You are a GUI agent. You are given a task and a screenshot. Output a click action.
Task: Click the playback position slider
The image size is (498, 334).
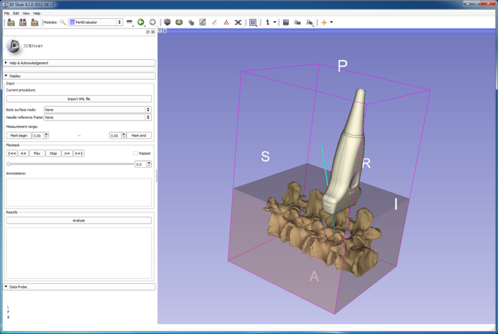click(70, 164)
